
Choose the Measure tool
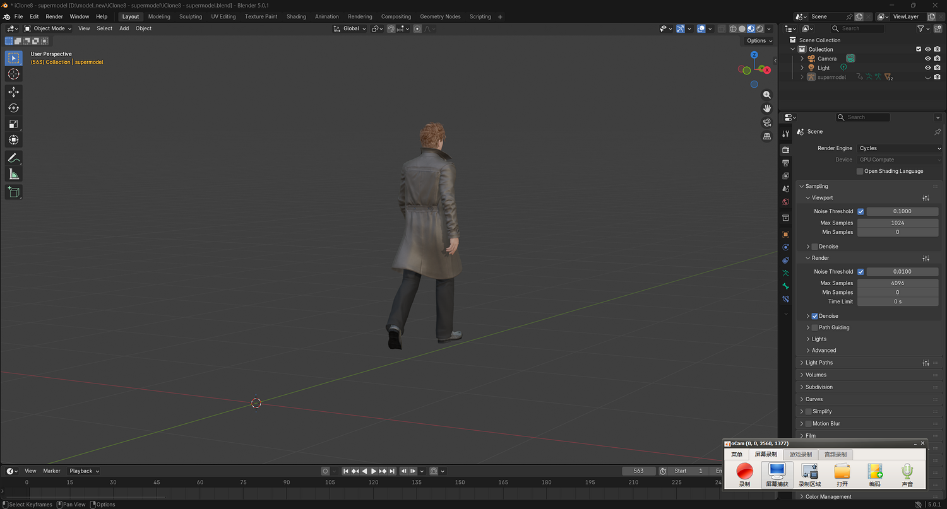tap(13, 174)
